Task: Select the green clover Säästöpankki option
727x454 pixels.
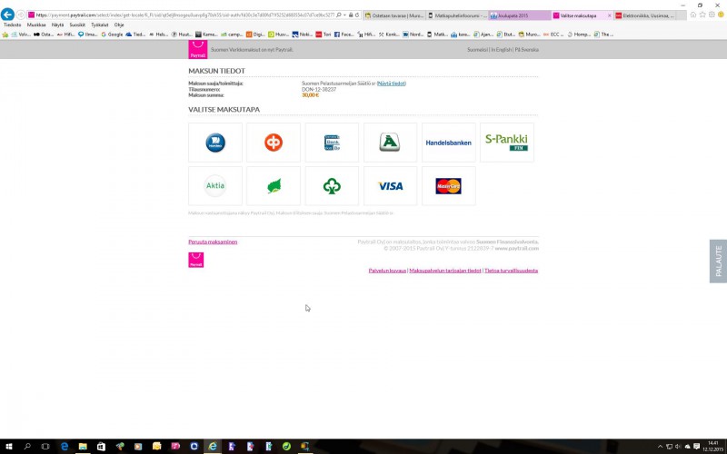Action: (332, 186)
